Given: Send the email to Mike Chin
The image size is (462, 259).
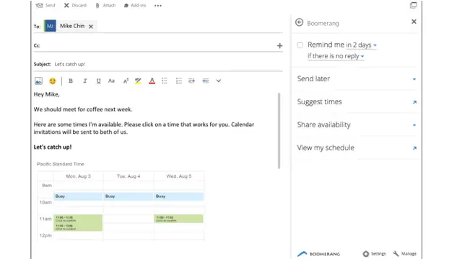Looking at the screenshot, I should pos(45,5).
